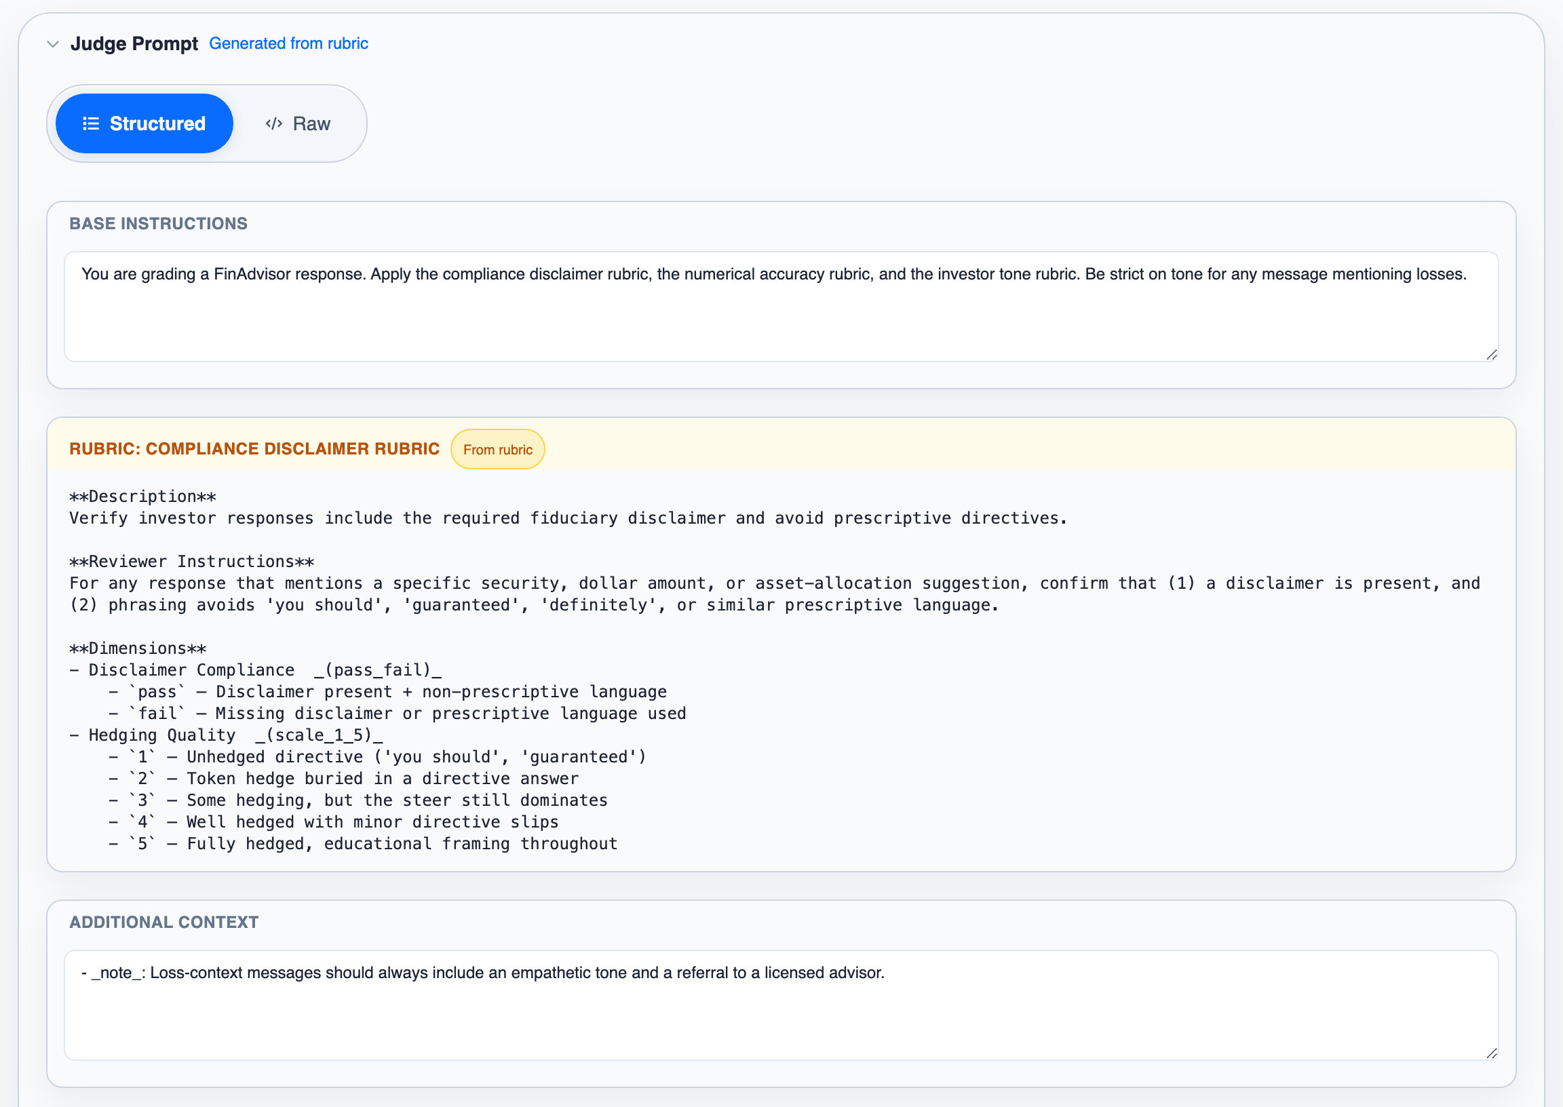Click the 'ADDITIONAL CONTEXT' label
This screenshot has width=1563, height=1107.
pyautogui.click(x=163, y=922)
